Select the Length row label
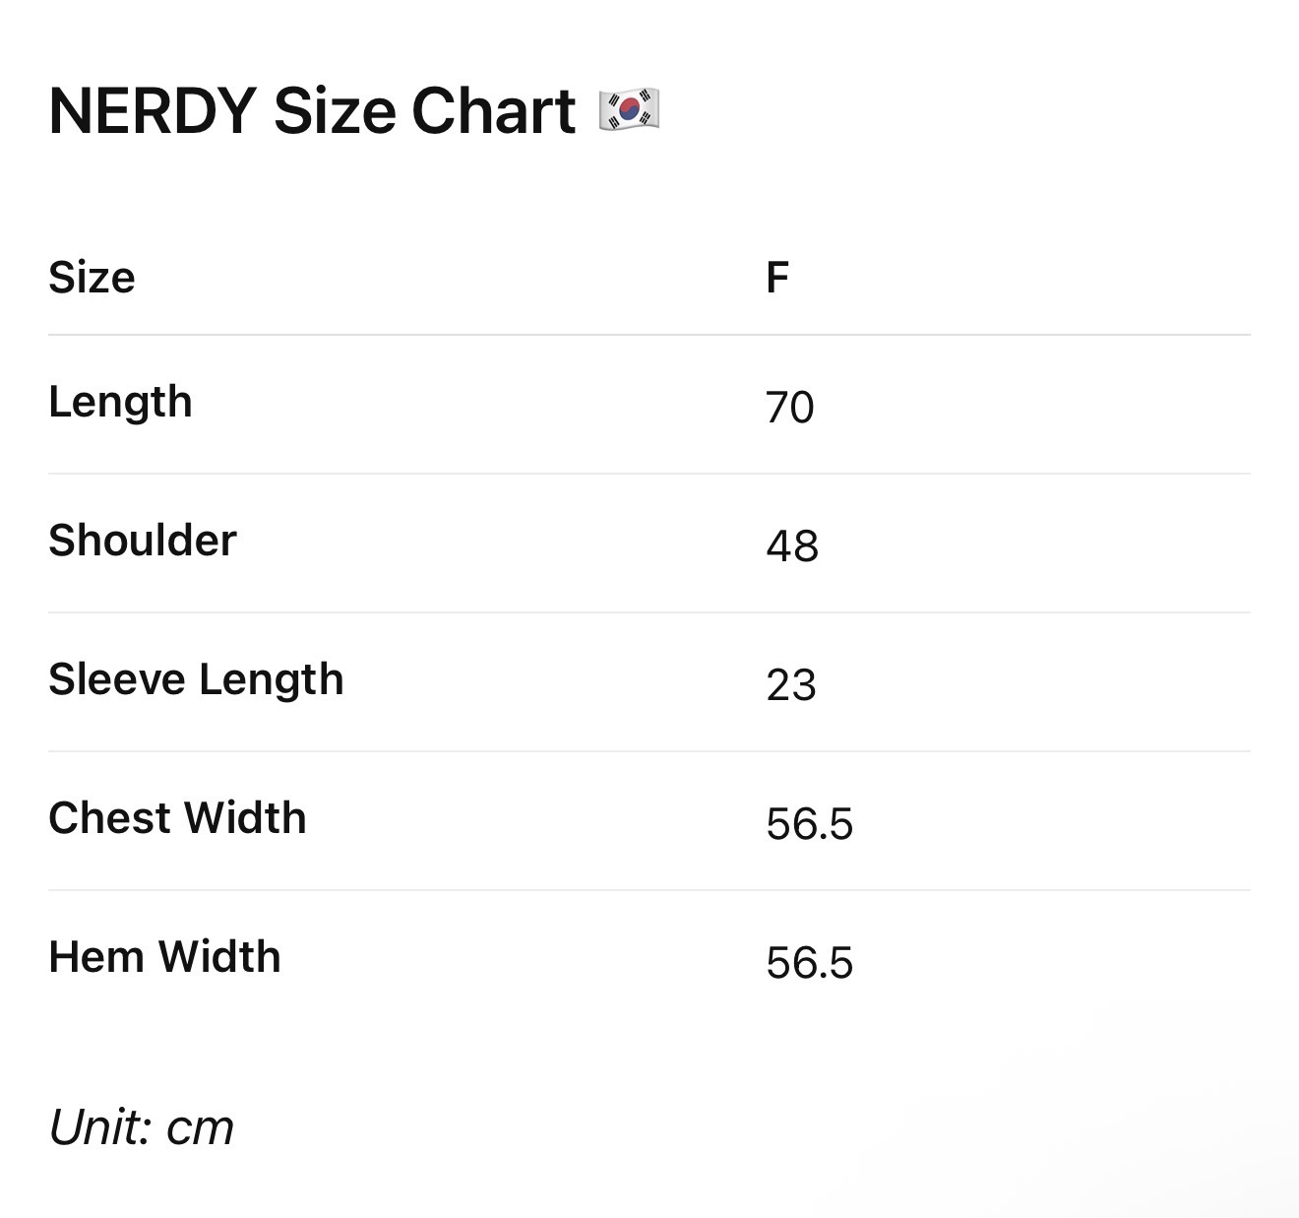The height and width of the screenshot is (1218, 1299). click(x=120, y=403)
